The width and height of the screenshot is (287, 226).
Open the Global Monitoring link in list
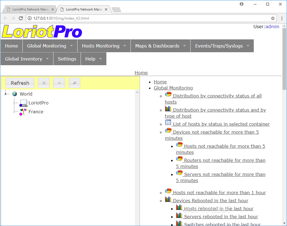pos(173,88)
